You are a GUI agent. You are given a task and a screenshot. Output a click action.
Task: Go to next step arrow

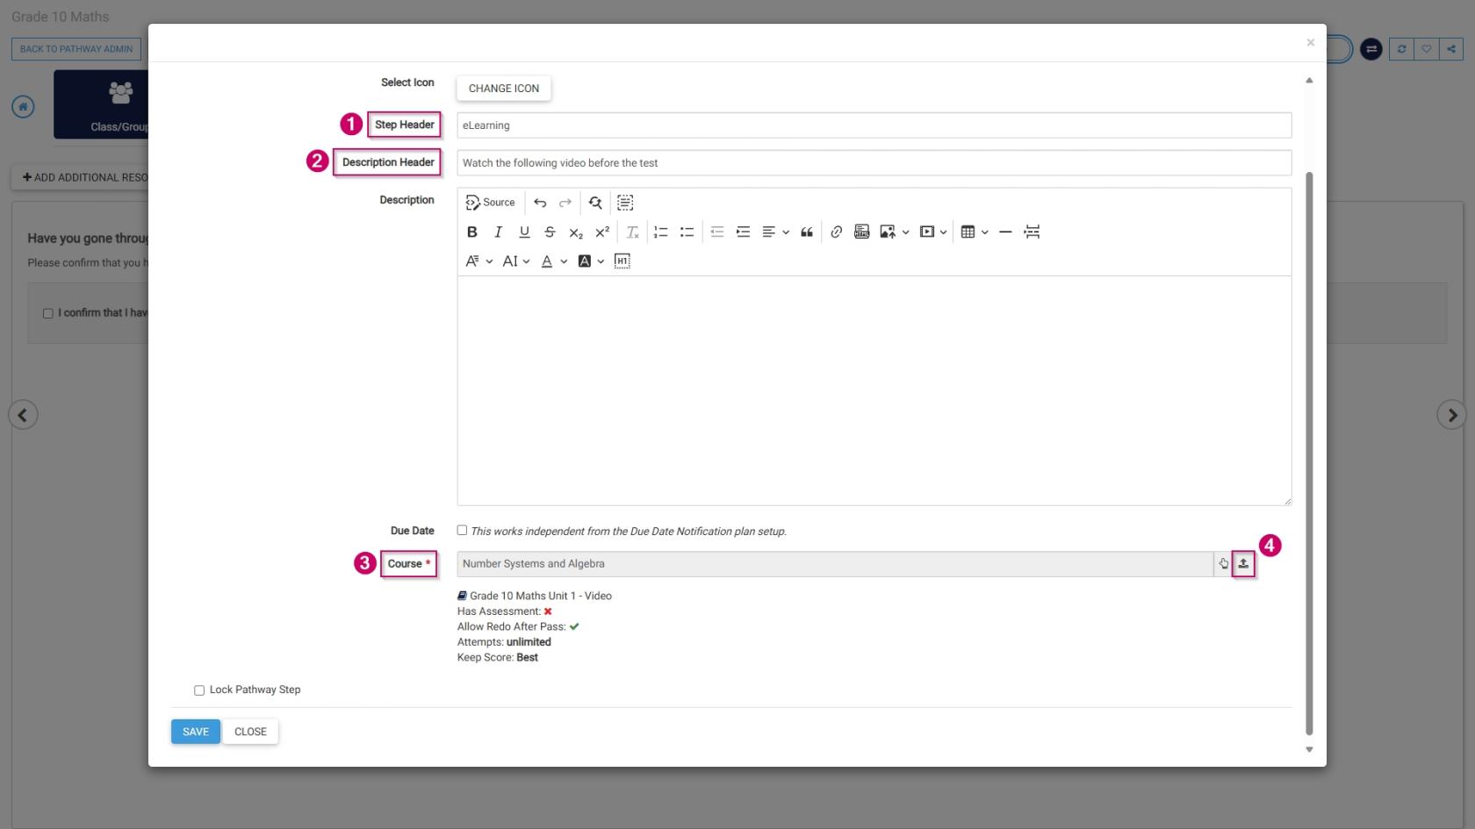[1451, 415]
